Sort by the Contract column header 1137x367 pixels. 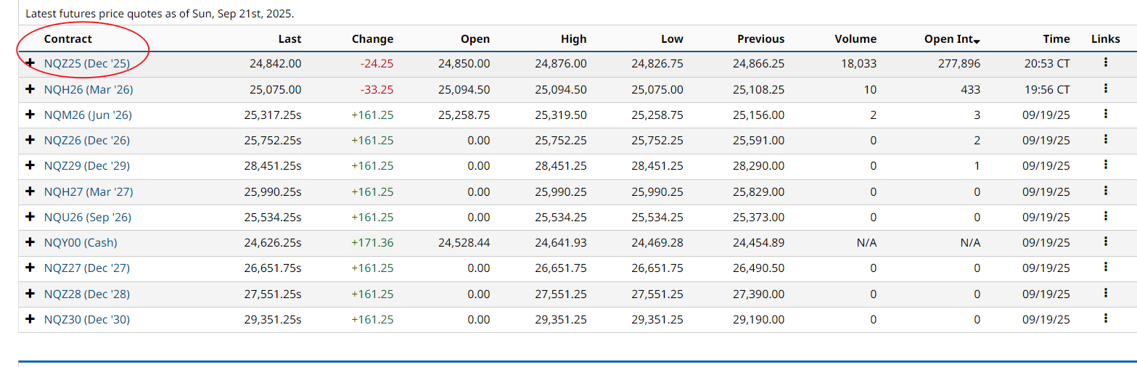point(68,39)
